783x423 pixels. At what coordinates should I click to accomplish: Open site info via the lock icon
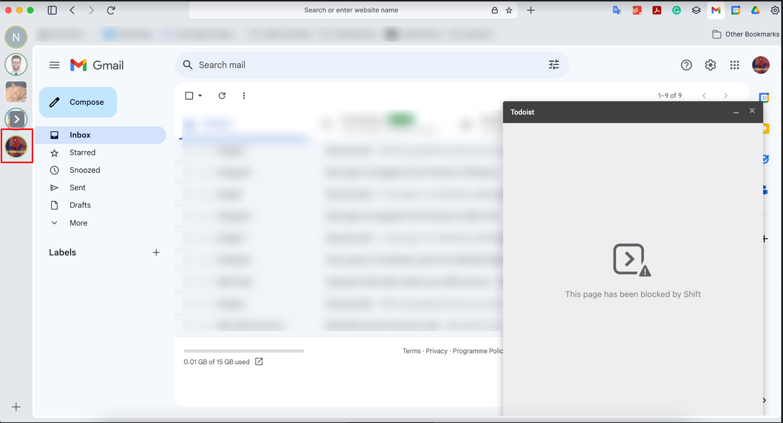pyautogui.click(x=495, y=10)
